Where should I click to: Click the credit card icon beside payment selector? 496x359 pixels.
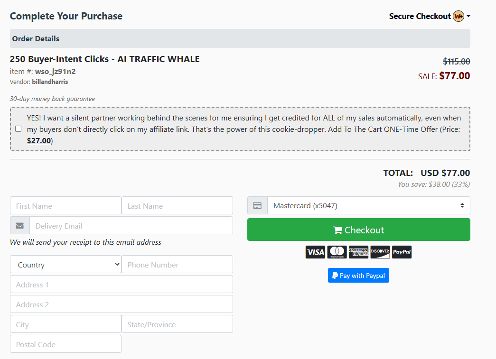coord(257,205)
